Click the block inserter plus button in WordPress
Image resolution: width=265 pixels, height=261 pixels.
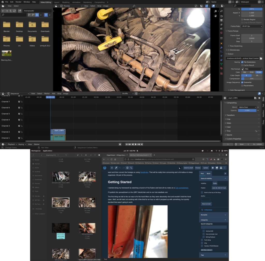pyautogui.click(x=112, y=168)
